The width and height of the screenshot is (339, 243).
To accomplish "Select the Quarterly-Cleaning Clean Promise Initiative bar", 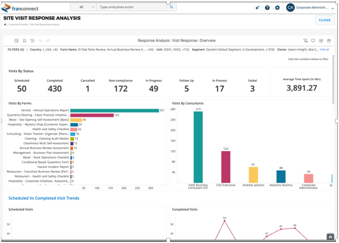I will click(92, 115).
